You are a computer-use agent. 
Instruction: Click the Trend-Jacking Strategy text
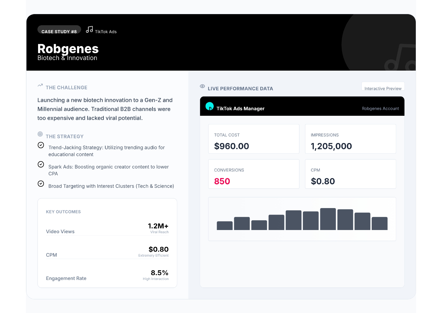coord(107,151)
